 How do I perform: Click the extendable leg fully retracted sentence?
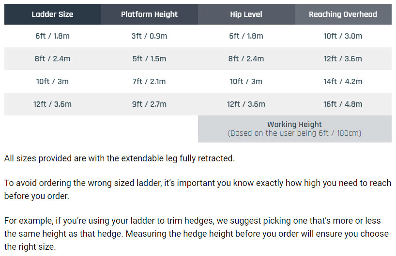(x=120, y=158)
